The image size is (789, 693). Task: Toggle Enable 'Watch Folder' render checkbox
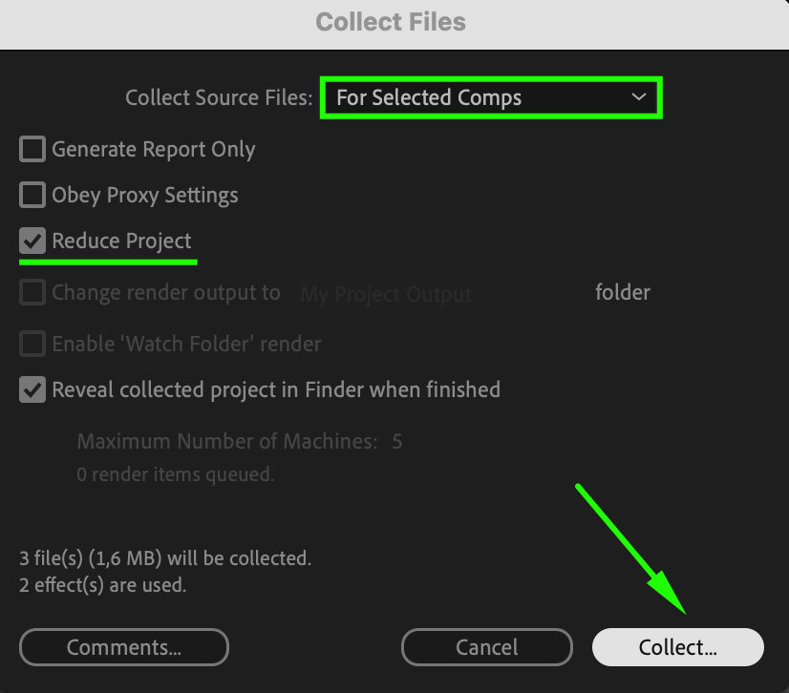pyautogui.click(x=32, y=344)
